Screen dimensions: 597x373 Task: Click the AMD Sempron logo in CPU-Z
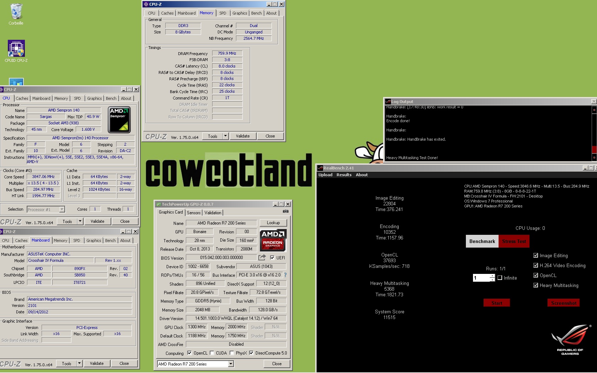119,120
